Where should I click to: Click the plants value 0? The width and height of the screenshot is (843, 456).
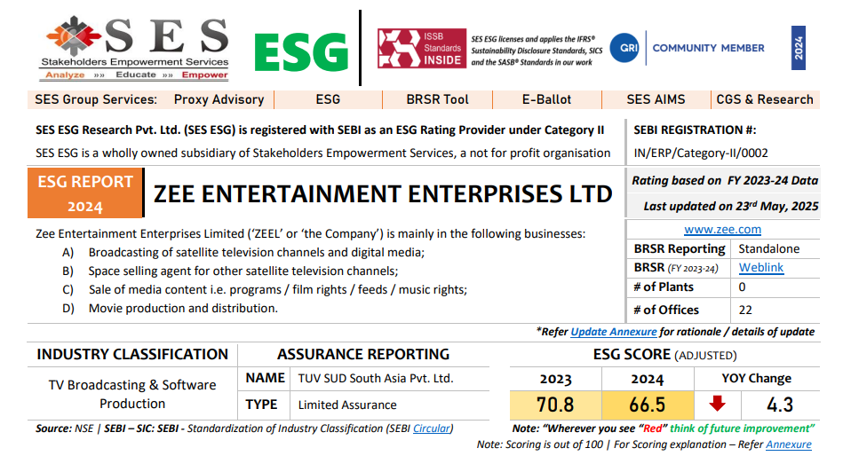[x=742, y=287]
